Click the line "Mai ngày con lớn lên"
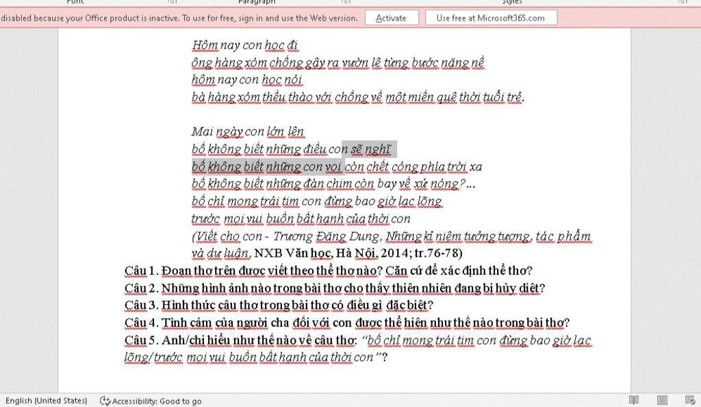The image size is (701, 407). point(248,132)
